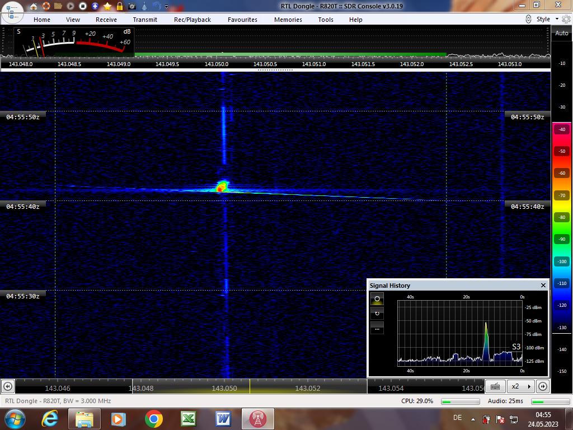Click the RTL Dongle BW status bar text

coord(58,401)
